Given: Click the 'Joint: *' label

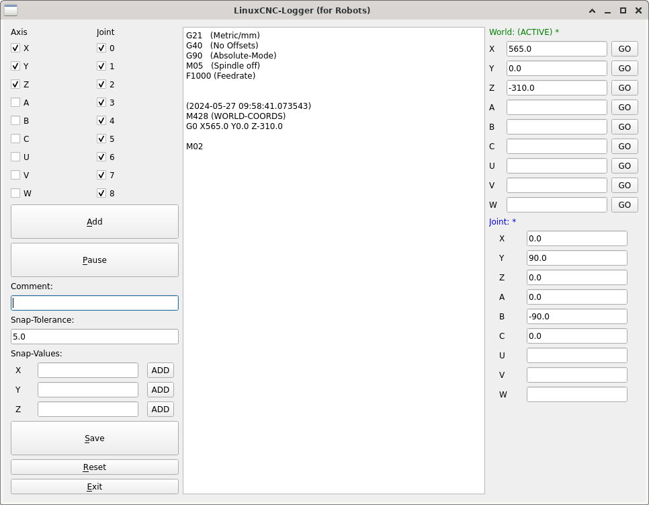Looking at the screenshot, I should (x=503, y=222).
